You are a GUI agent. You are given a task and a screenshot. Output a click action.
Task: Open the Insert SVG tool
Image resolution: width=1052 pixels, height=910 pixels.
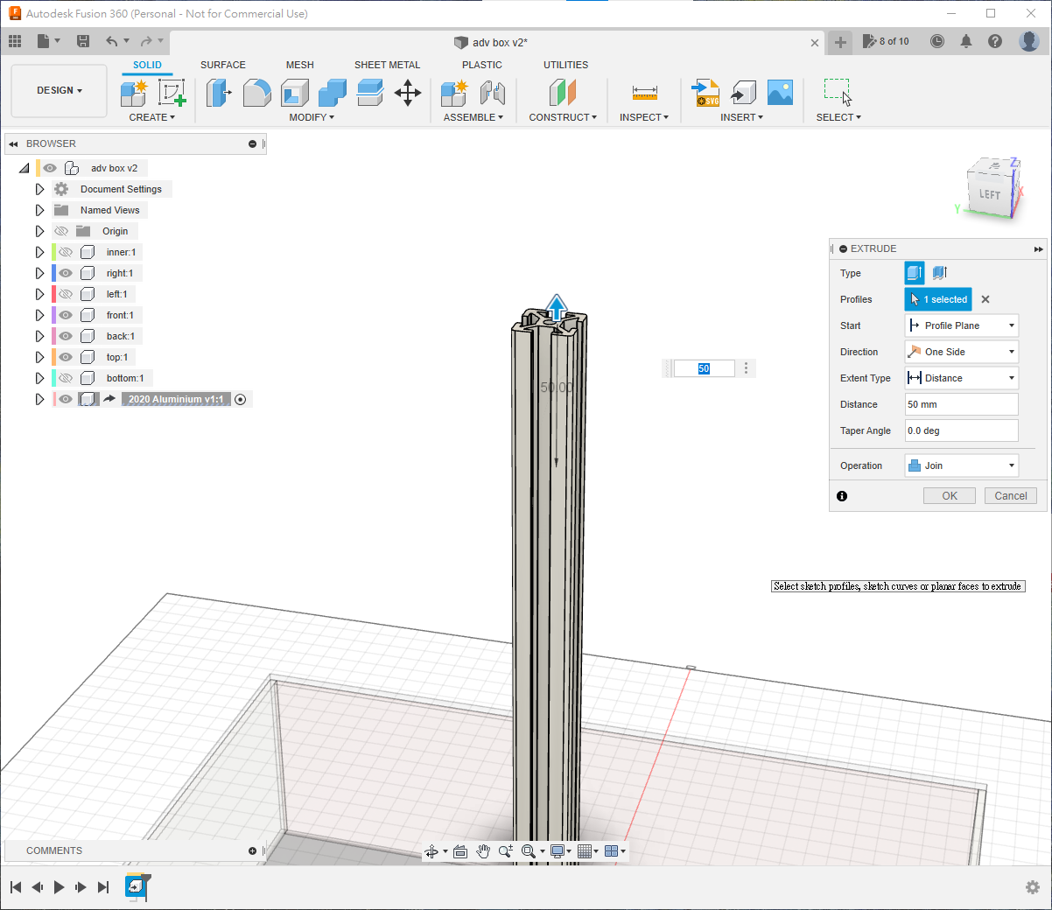pos(705,93)
